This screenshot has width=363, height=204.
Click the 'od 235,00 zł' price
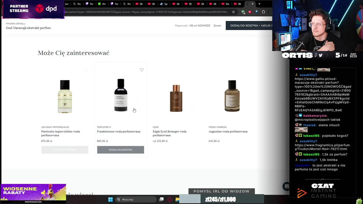pos(160,141)
